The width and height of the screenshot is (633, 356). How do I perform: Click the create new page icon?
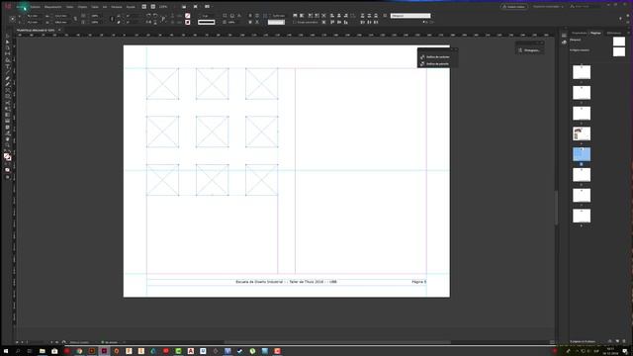tap(617, 341)
